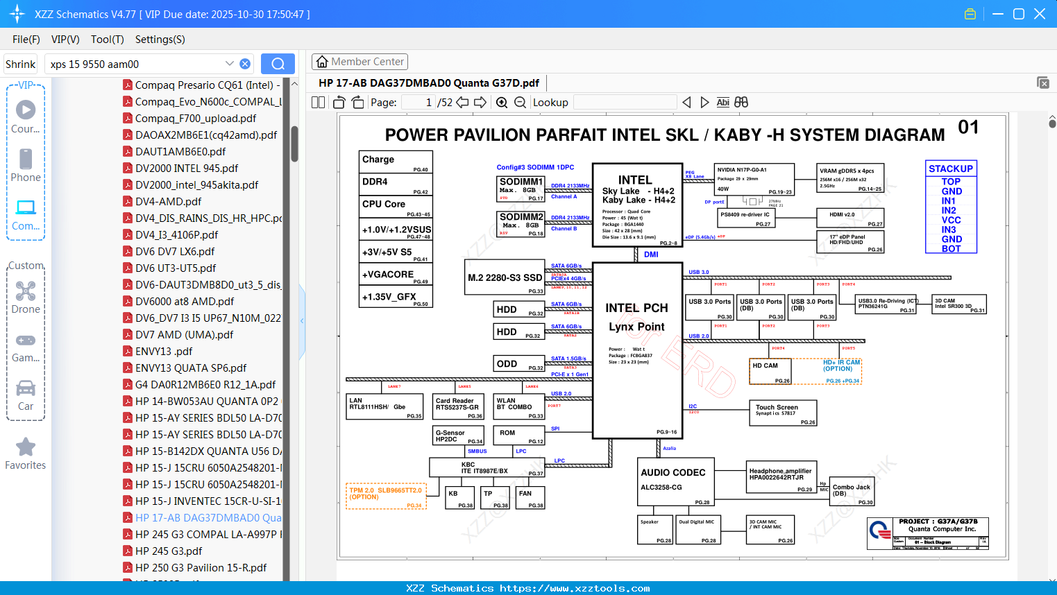Toggle the Abi text match option
Image resolution: width=1057 pixels, height=595 pixels.
pyautogui.click(x=722, y=102)
